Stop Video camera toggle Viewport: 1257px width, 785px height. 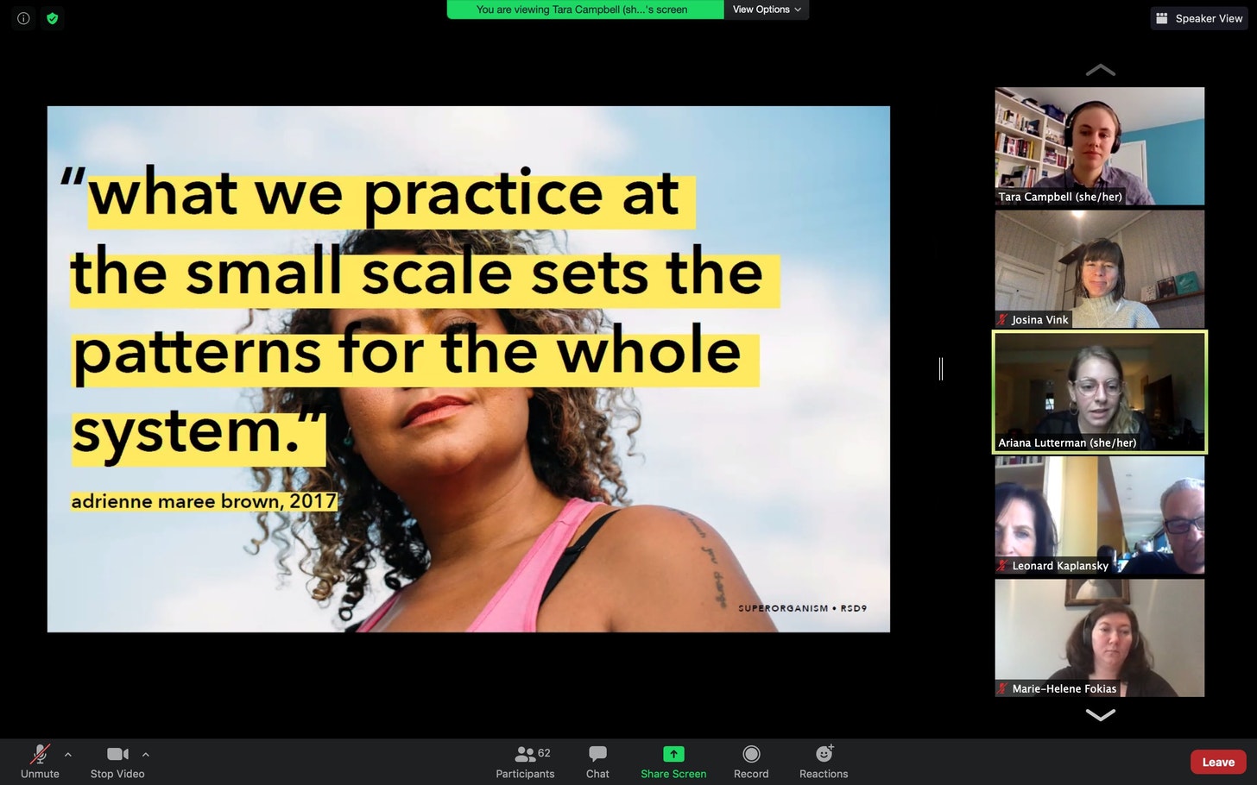pos(117,762)
